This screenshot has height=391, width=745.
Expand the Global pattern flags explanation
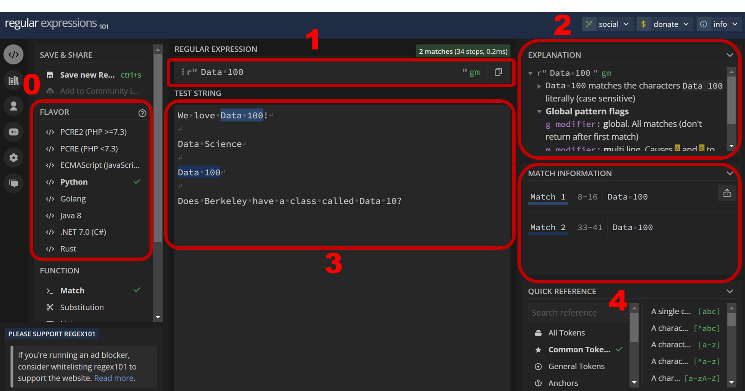tap(539, 111)
